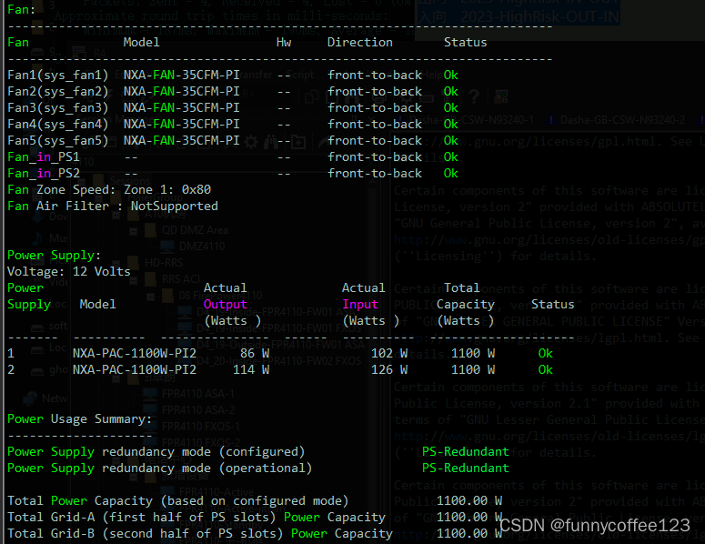Click the Fan5(sys_fan5) entry
This screenshot has height=544, width=705.
[x=58, y=141]
